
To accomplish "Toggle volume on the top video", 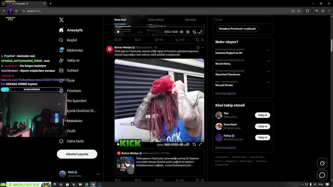I will tap(182, 32).
